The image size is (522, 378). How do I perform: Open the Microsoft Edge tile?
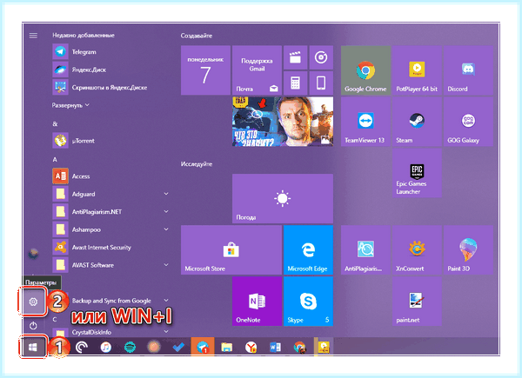click(x=308, y=250)
